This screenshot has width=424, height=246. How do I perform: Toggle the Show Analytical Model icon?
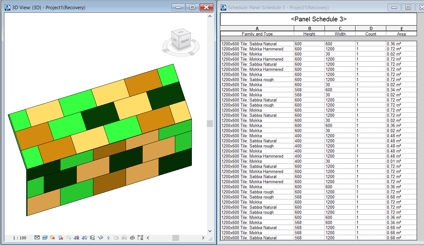pyautogui.click(x=124, y=238)
